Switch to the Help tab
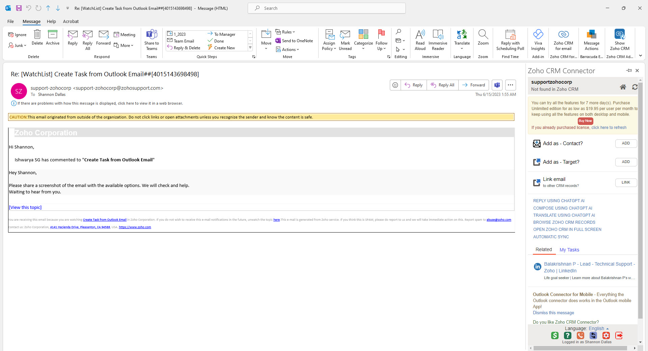Image resolution: width=648 pixels, height=351 pixels. 51,21
